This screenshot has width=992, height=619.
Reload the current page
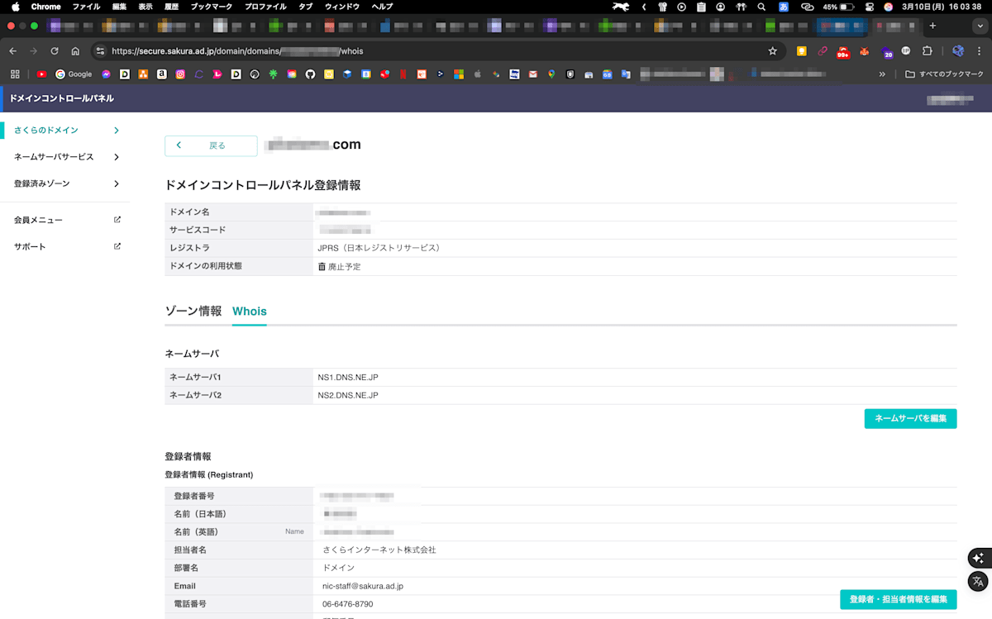(54, 50)
